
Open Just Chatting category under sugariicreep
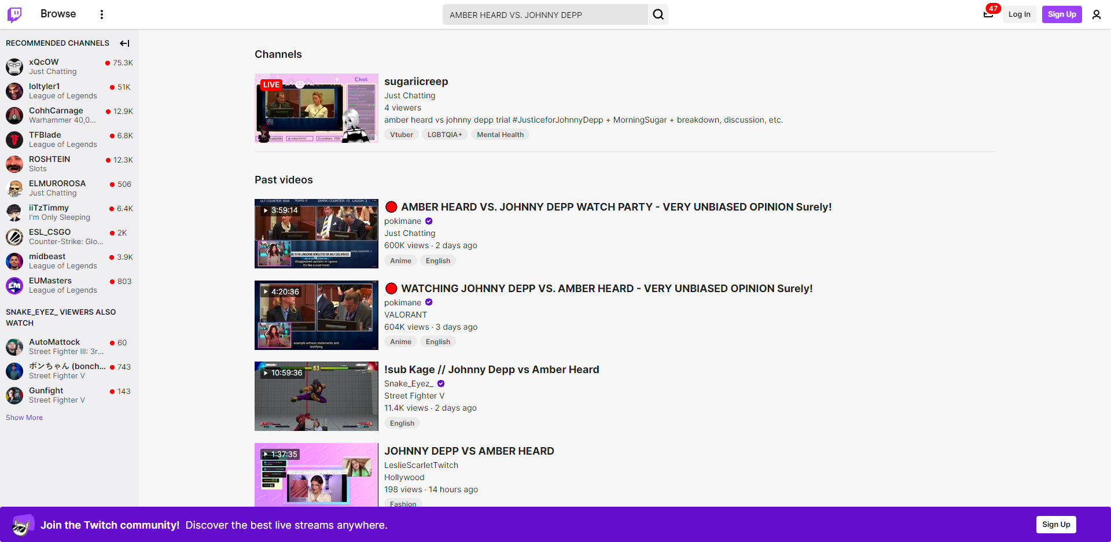pos(410,95)
